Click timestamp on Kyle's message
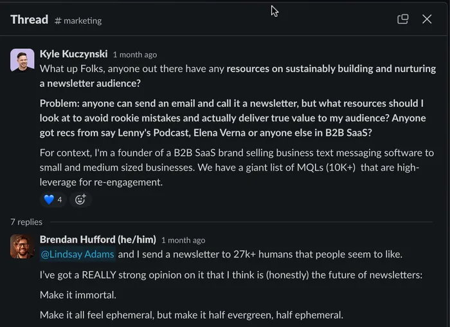This screenshot has height=327, width=450. 134,55
